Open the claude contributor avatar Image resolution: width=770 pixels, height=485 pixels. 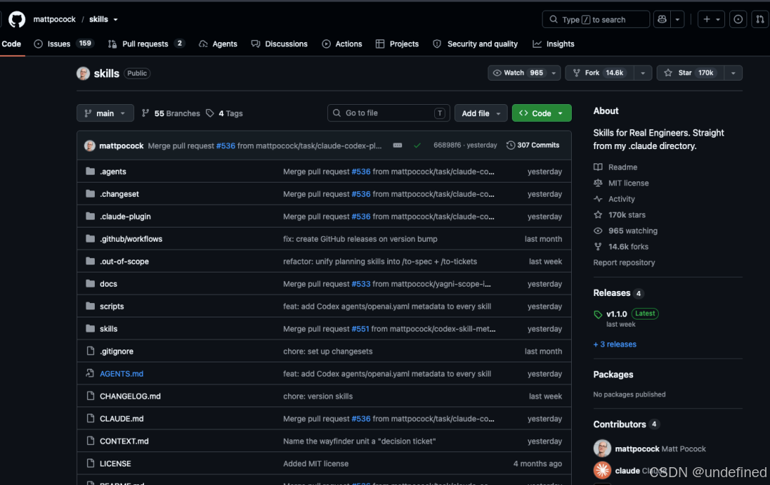click(x=602, y=471)
